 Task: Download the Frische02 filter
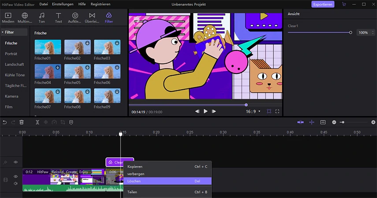point(87,43)
